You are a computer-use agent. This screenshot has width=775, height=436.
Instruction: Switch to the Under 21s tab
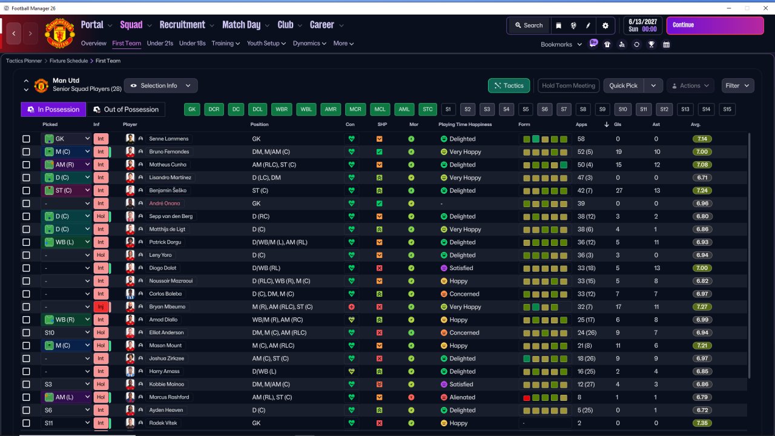click(160, 44)
